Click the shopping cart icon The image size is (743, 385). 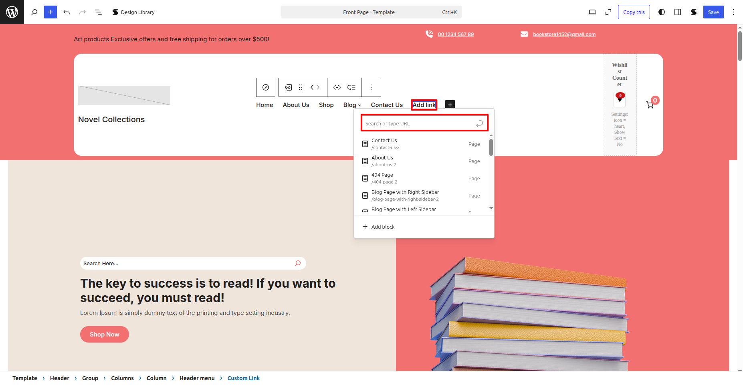point(650,105)
